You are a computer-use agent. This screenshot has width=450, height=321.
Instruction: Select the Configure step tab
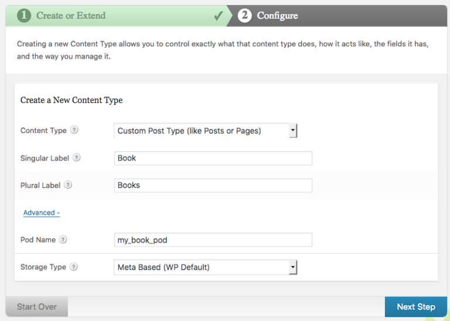tap(277, 16)
